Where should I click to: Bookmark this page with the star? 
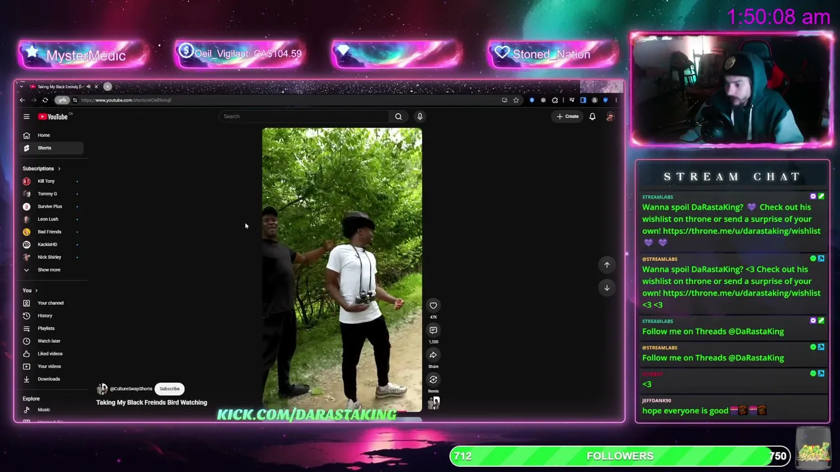(x=516, y=100)
